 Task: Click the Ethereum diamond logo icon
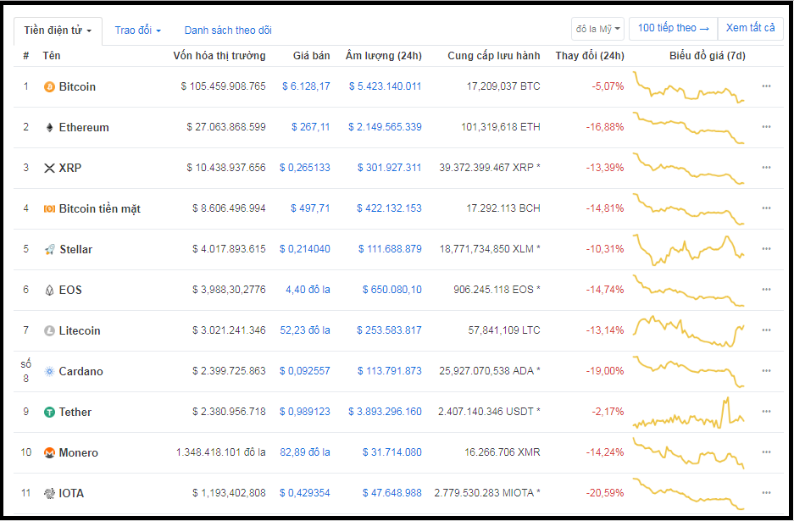click(49, 128)
